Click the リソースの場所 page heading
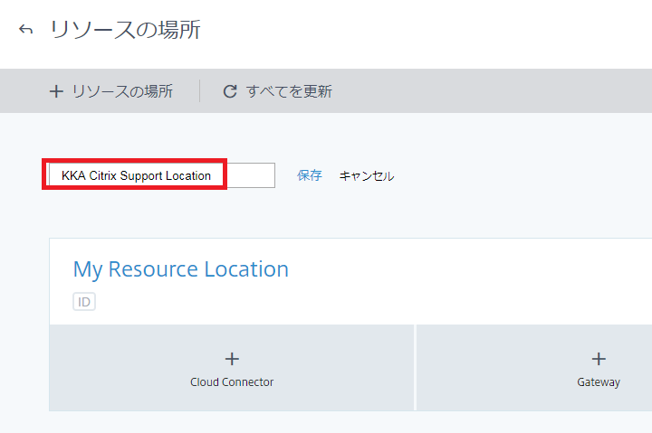This screenshot has height=433, width=652. pos(125,30)
